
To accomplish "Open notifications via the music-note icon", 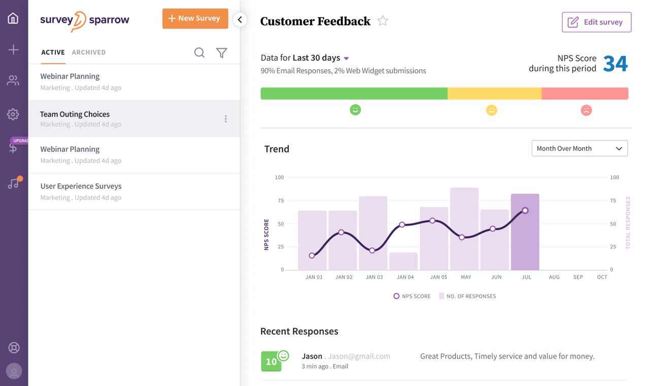I will [x=13, y=183].
